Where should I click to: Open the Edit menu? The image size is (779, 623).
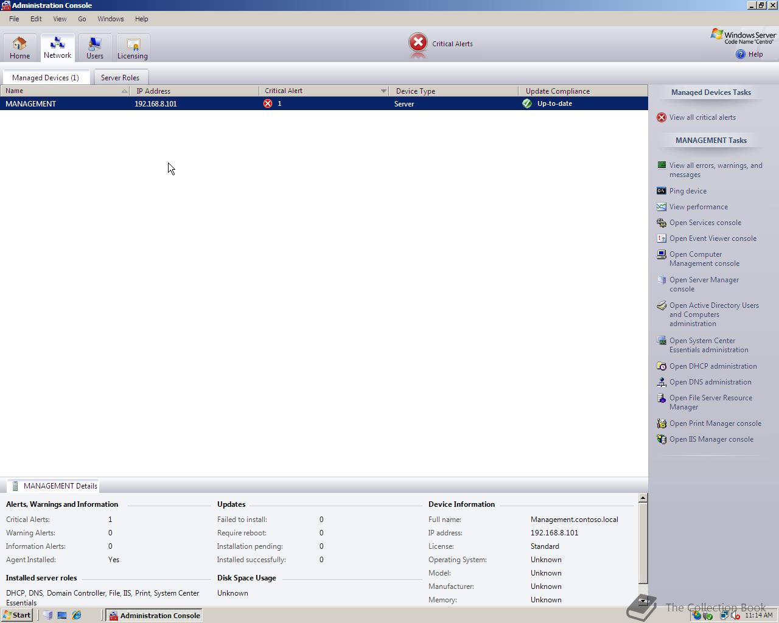point(37,19)
